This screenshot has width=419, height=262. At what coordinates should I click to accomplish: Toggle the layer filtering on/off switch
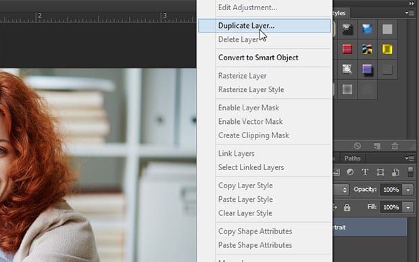(410, 172)
